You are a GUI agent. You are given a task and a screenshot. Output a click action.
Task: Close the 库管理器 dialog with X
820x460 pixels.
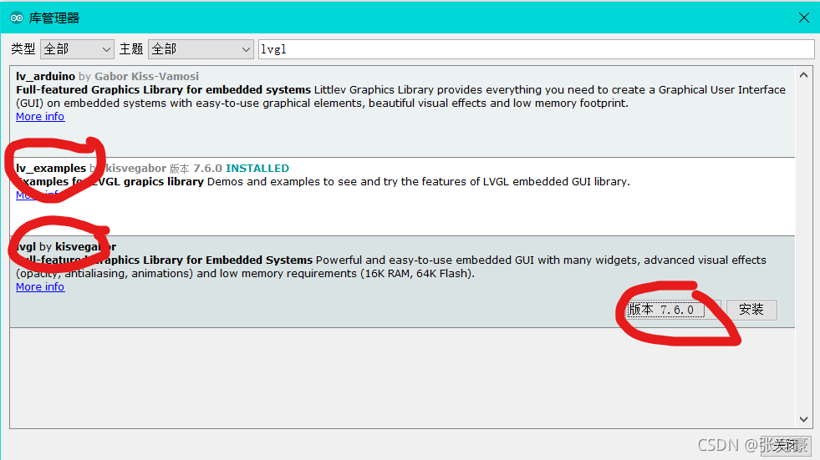[x=804, y=18]
